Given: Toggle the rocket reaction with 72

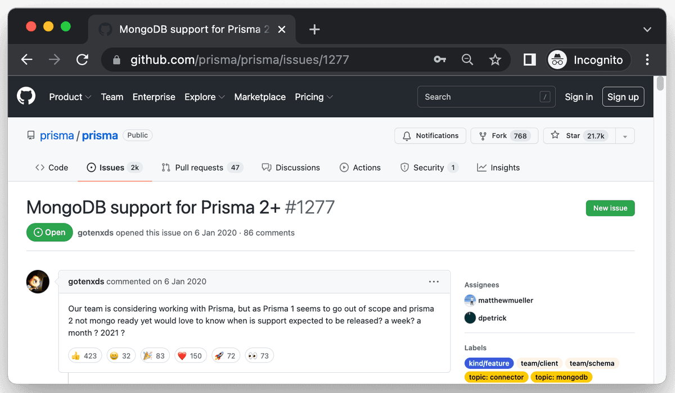Looking at the screenshot, I should 225,355.
